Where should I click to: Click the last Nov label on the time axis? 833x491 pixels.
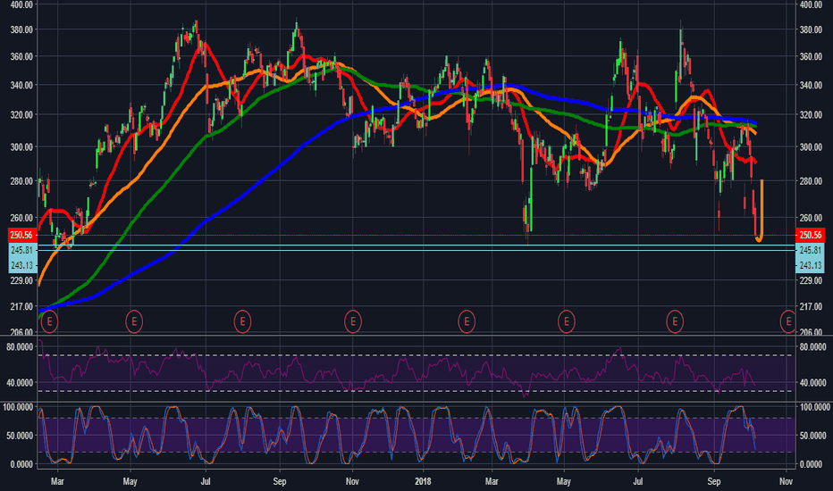point(786,481)
